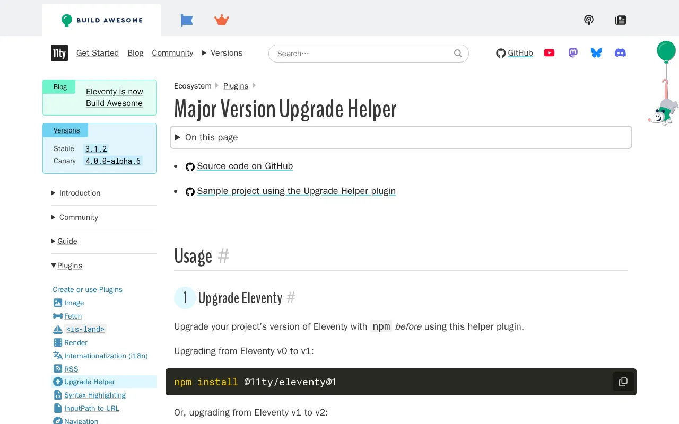Open InputPath to URL plugin page
Screen dimensions: 679x424
coord(92,408)
